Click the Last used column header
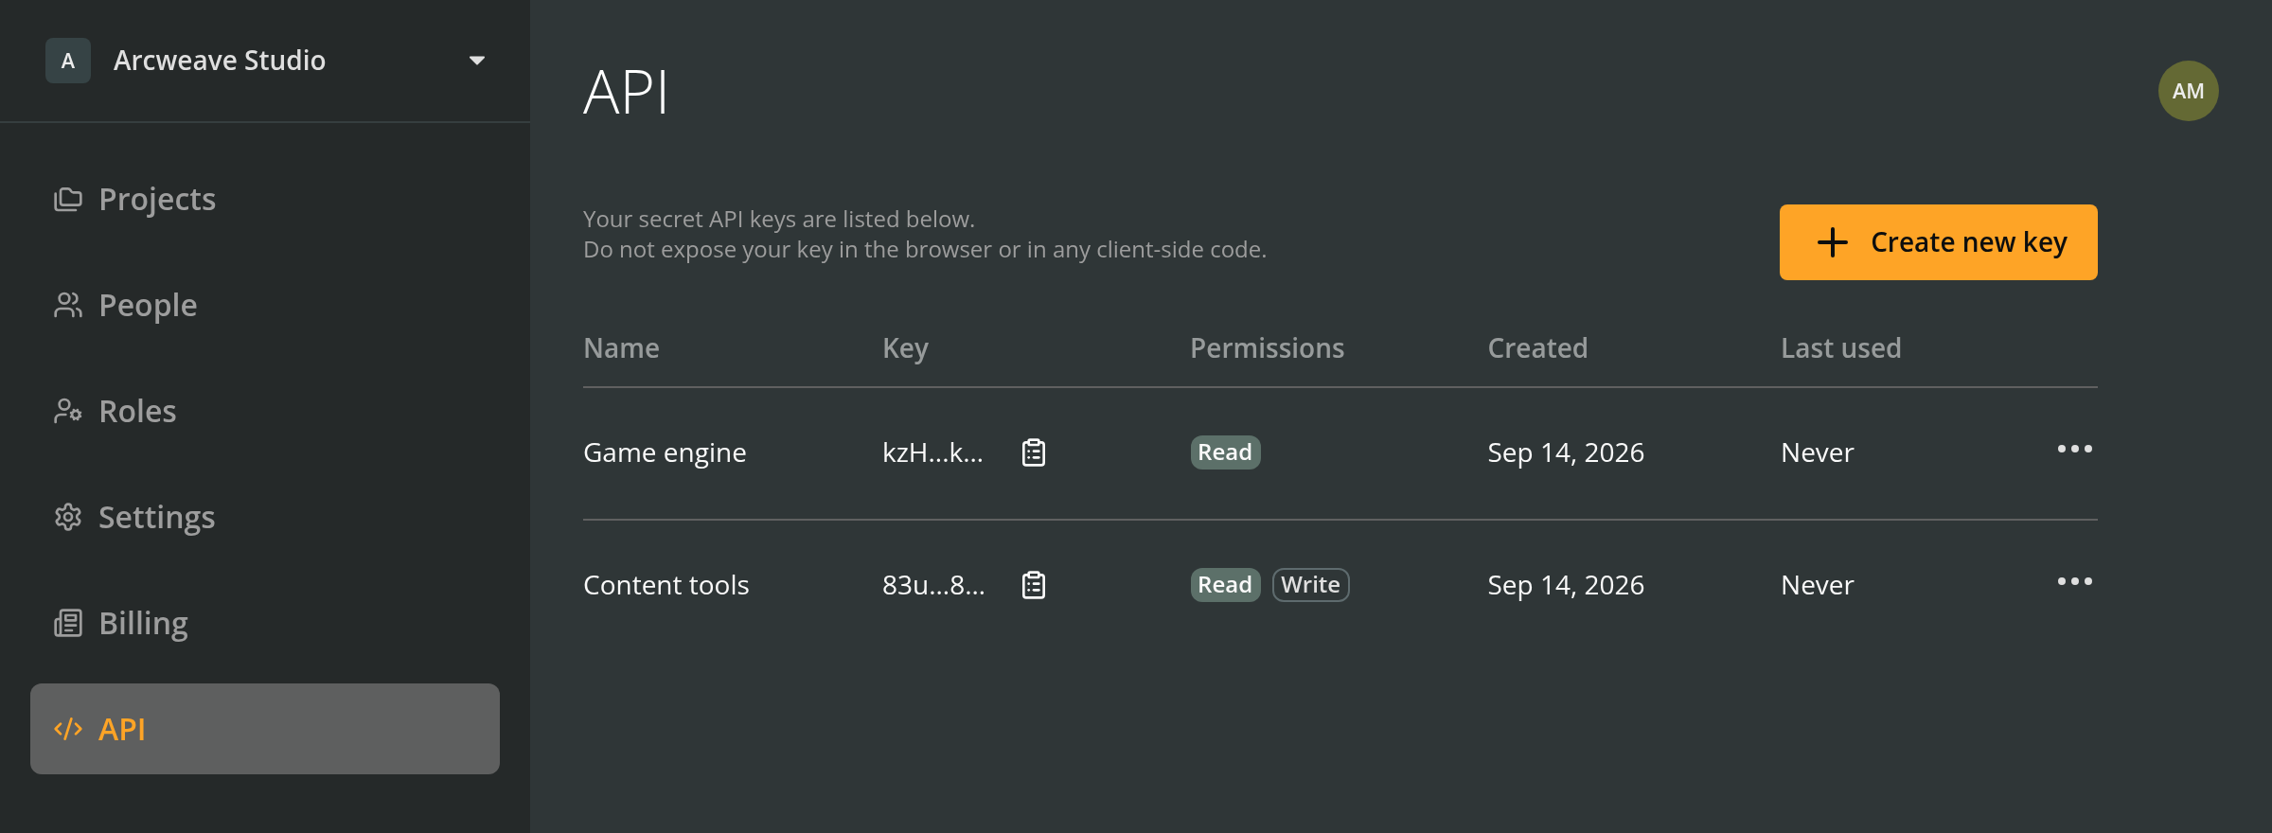This screenshot has width=2272, height=833. pos(1840,348)
